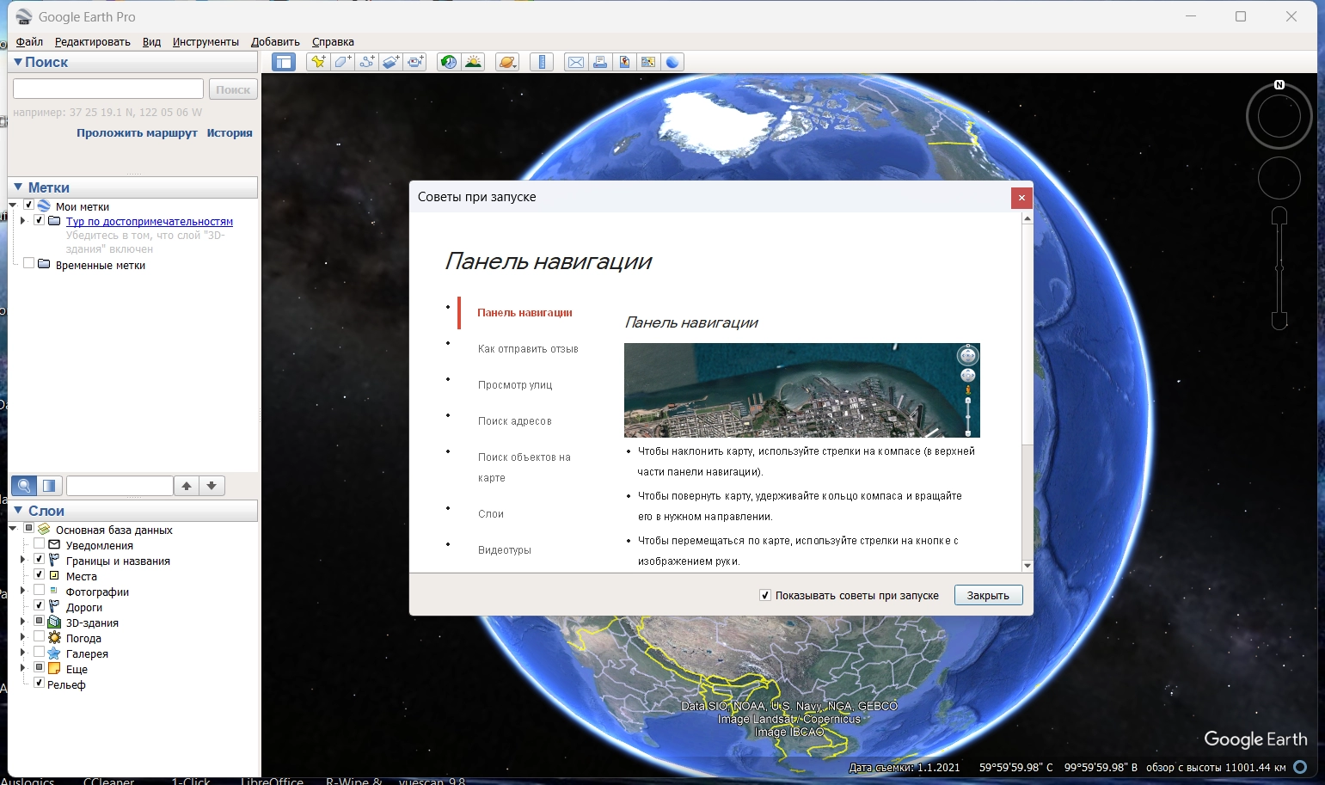Click the Email toolbar icon
1325x785 pixels.
(576, 62)
